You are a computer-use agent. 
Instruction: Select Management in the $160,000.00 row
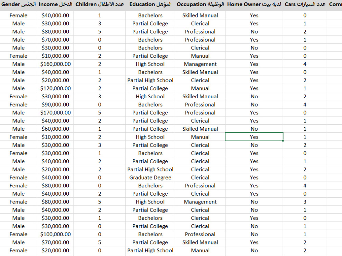[200, 64]
